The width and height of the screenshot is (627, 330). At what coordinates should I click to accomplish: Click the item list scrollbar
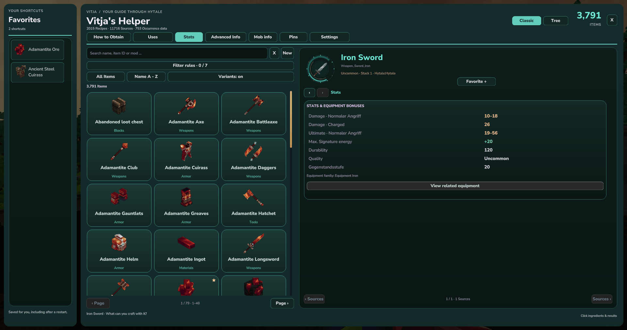pos(291,120)
